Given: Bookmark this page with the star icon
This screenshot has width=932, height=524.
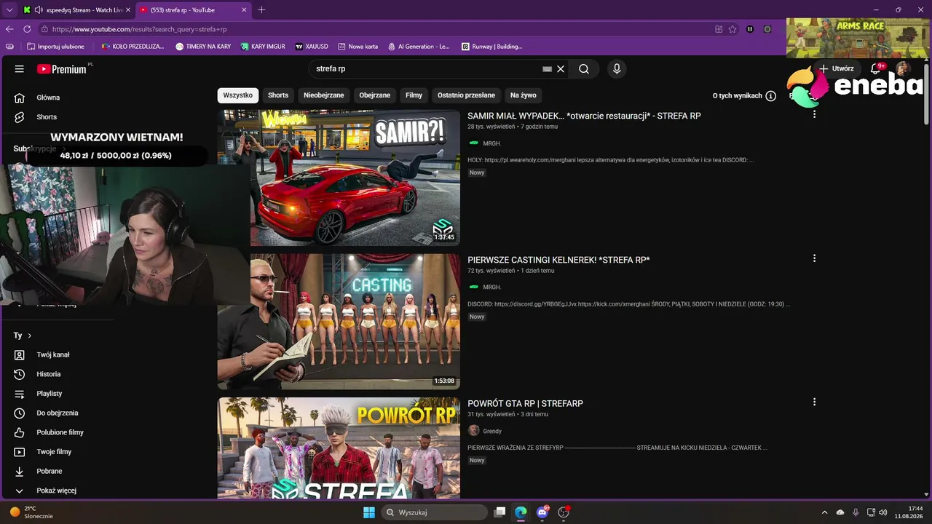Looking at the screenshot, I should 732,29.
